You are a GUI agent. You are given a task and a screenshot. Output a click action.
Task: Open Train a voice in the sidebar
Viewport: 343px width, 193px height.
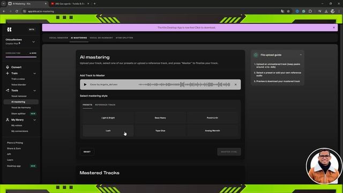coord(18,79)
